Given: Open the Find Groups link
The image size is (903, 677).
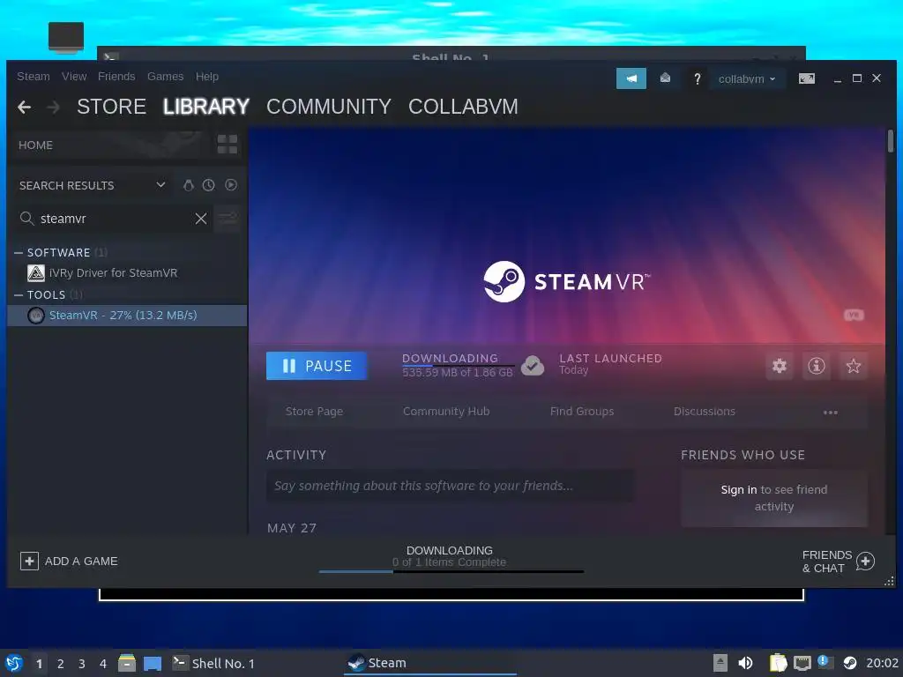Looking at the screenshot, I should (x=582, y=411).
